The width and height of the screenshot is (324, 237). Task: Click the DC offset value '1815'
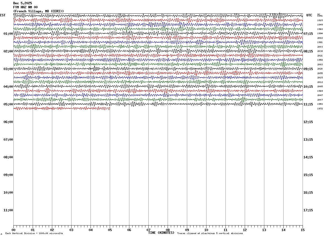pos(320,20)
